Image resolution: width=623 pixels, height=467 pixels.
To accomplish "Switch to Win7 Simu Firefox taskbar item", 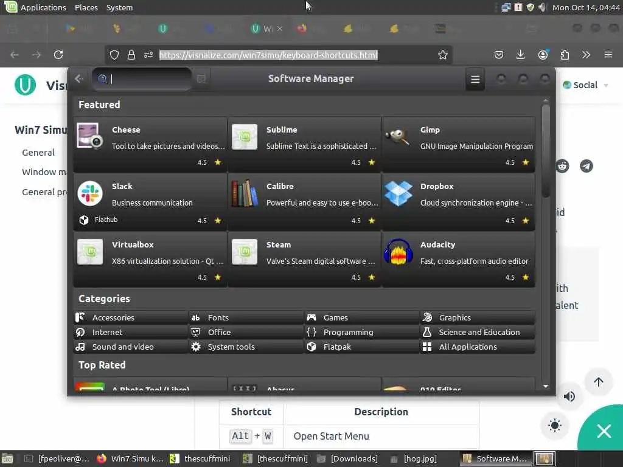I will coord(130,458).
